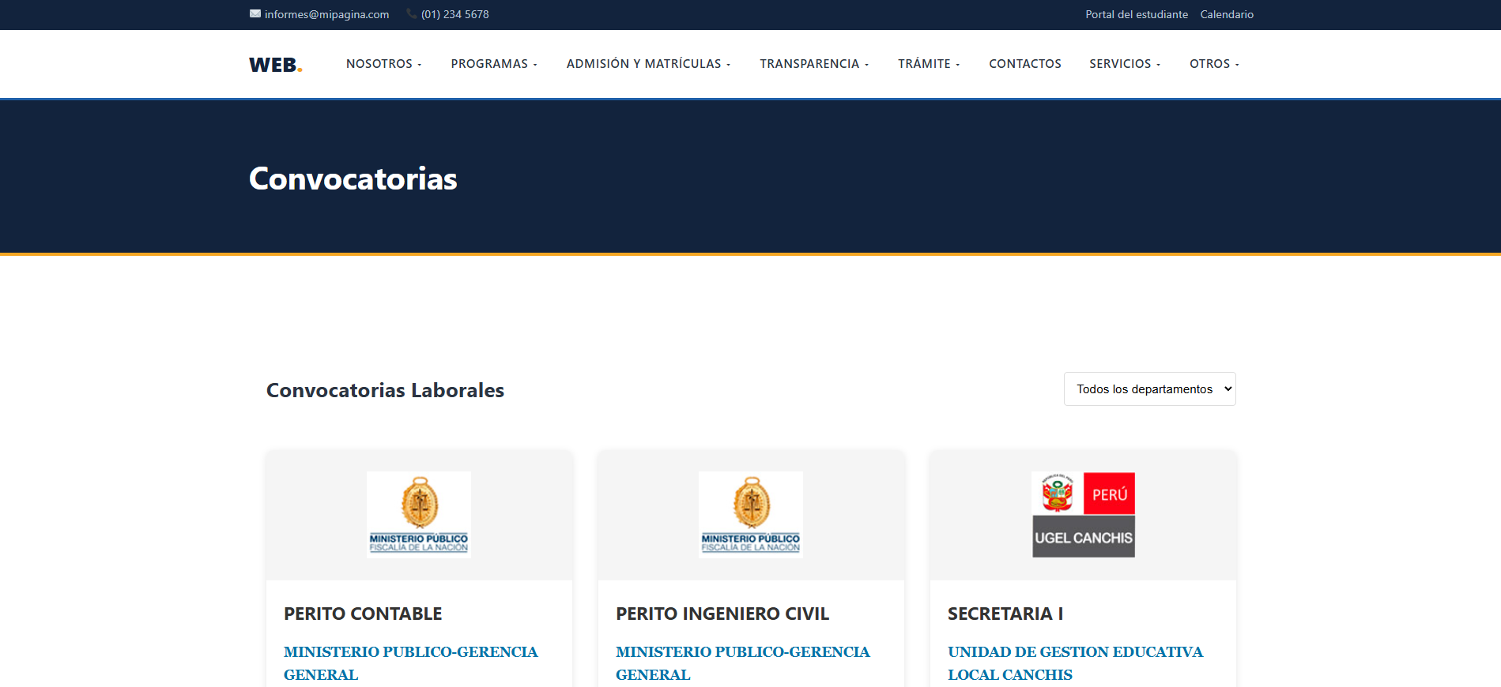Expand the TRÁMITE menu
The height and width of the screenshot is (687, 1501).
coord(929,64)
